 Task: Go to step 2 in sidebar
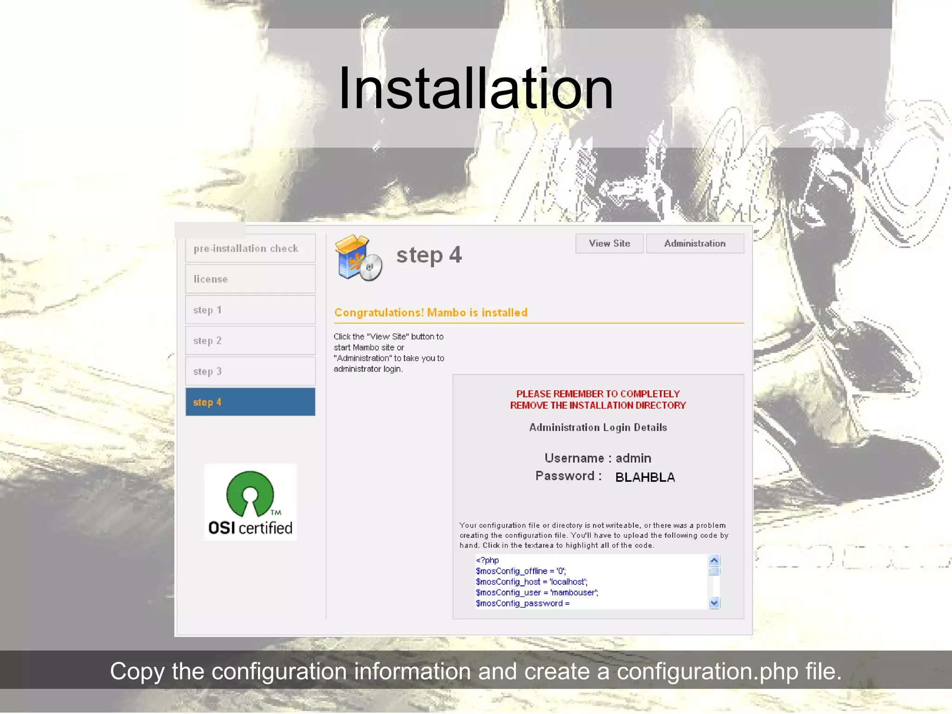click(250, 340)
